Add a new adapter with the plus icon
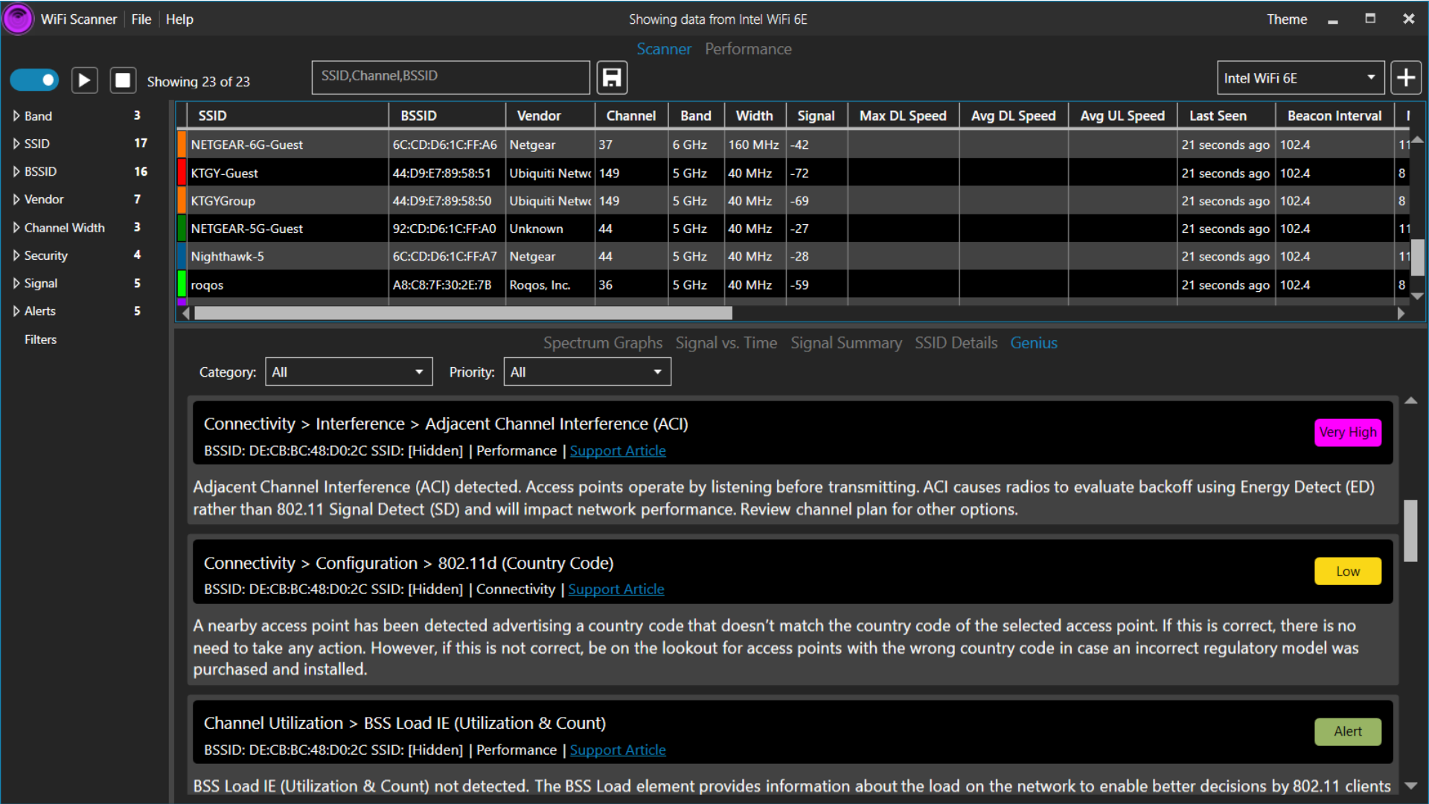The image size is (1429, 804). coord(1407,77)
